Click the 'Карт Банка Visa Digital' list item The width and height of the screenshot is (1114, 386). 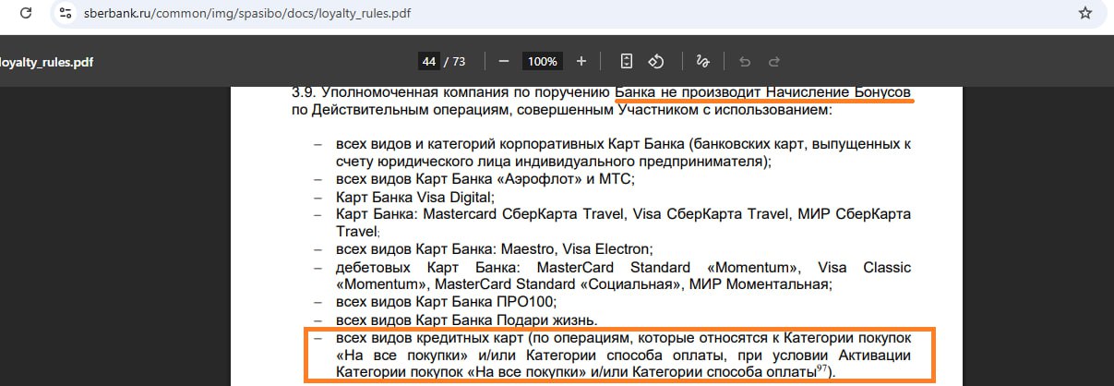coord(415,197)
